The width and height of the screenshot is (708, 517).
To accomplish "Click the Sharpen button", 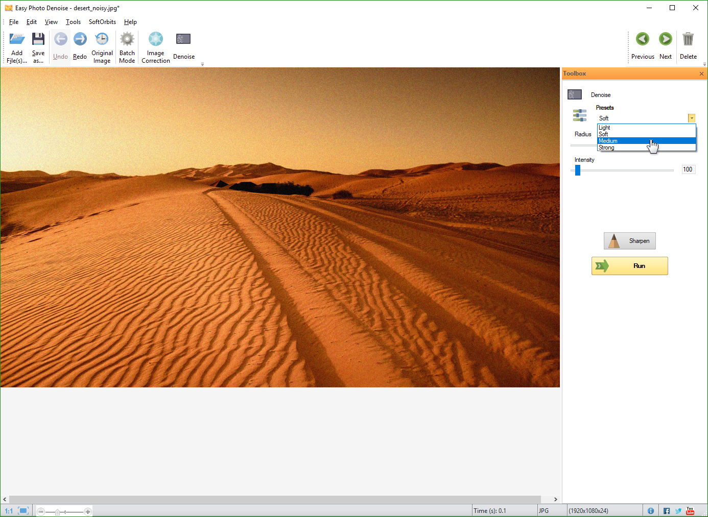I will pyautogui.click(x=630, y=241).
